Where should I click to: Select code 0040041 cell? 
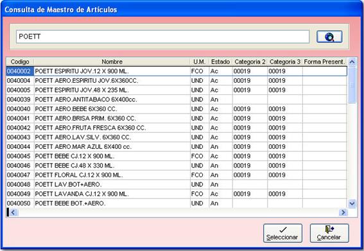20,118
